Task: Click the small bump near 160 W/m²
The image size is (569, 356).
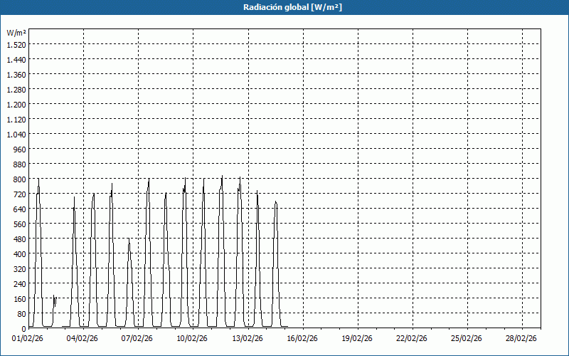Action: [55, 298]
